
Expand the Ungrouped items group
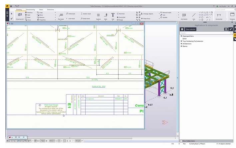tap(181, 36)
